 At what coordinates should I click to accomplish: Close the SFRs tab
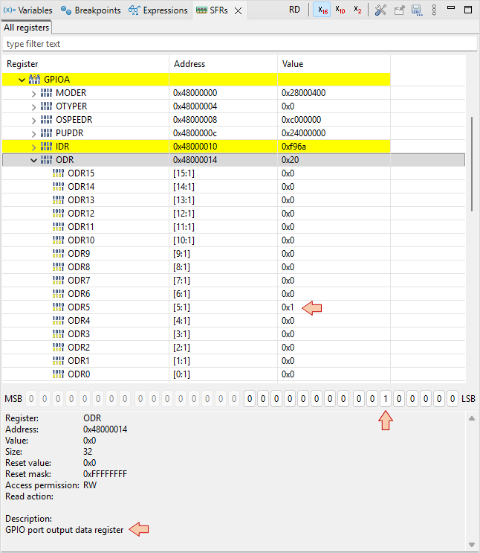click(238, 11)
